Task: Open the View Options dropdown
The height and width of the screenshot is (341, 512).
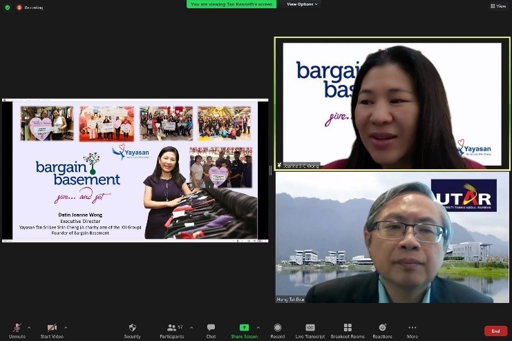Action: 302,4
